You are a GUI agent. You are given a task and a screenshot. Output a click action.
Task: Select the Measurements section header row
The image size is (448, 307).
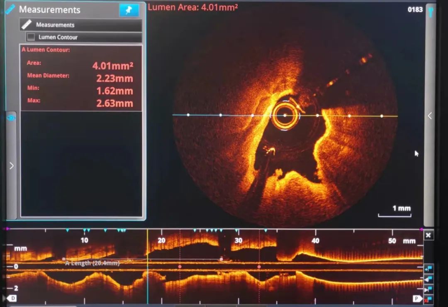point(80,25)
